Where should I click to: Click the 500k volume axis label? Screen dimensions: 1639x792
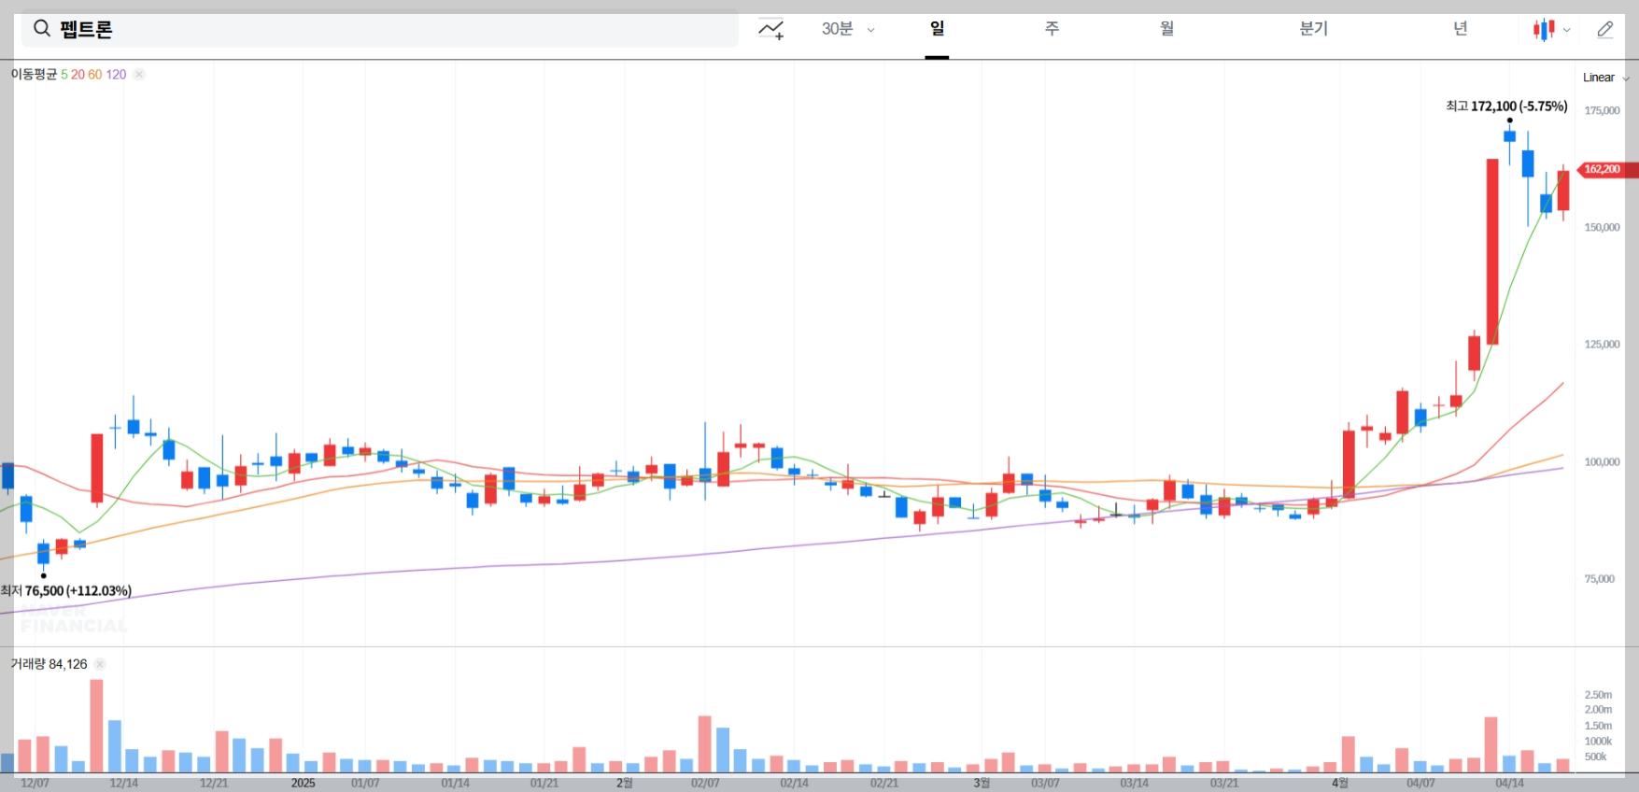coord(1595,757)
